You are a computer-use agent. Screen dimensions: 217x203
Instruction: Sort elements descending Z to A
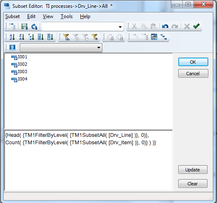22,37
